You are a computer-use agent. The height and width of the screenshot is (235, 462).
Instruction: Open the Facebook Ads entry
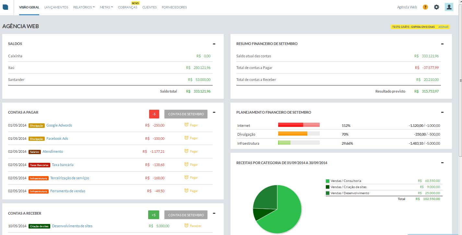pos(57,139)
